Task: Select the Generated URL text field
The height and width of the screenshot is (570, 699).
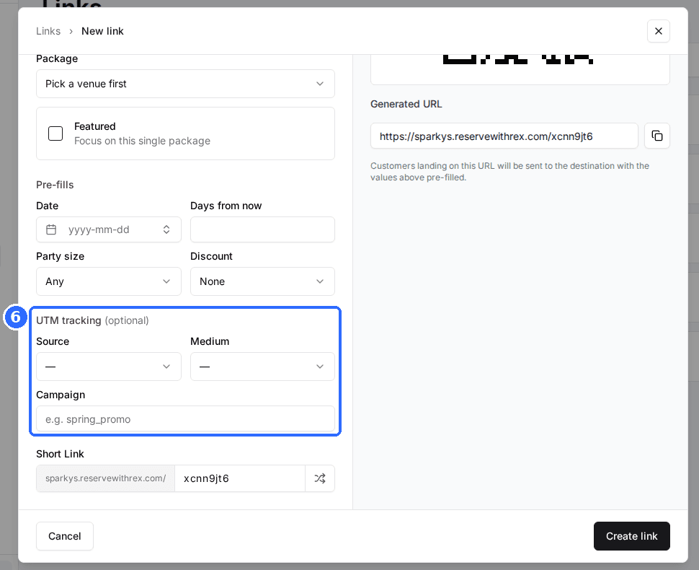Action: click(x=504, y=136)
